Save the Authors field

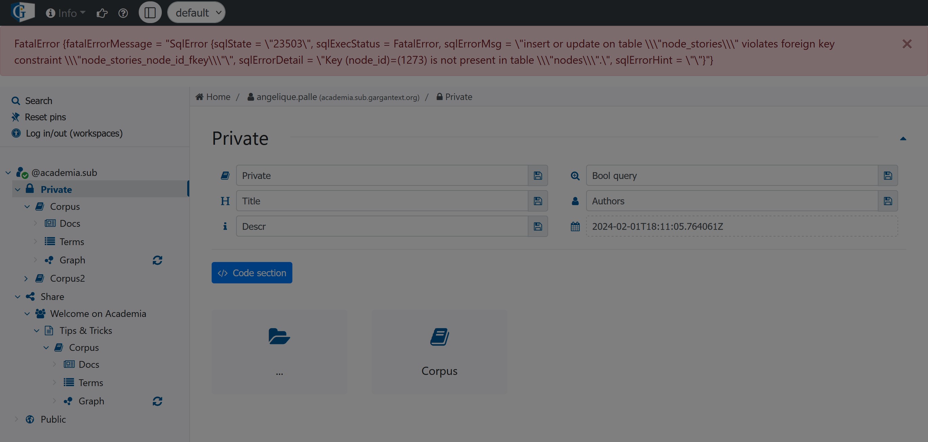point(888,200)
